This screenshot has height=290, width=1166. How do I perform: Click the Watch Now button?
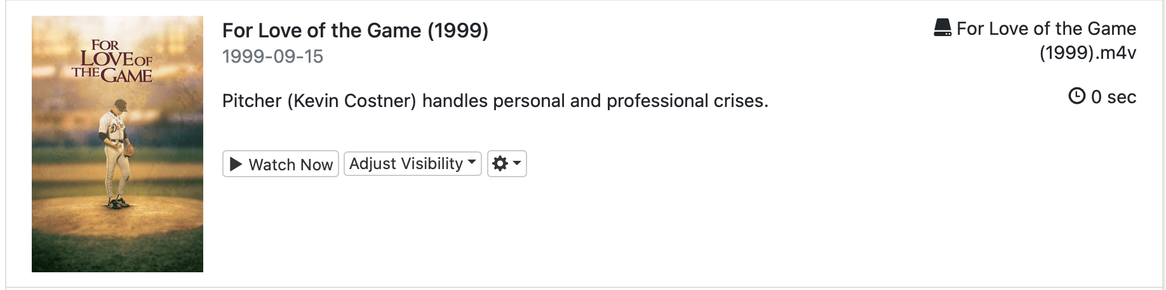[280, 164]
